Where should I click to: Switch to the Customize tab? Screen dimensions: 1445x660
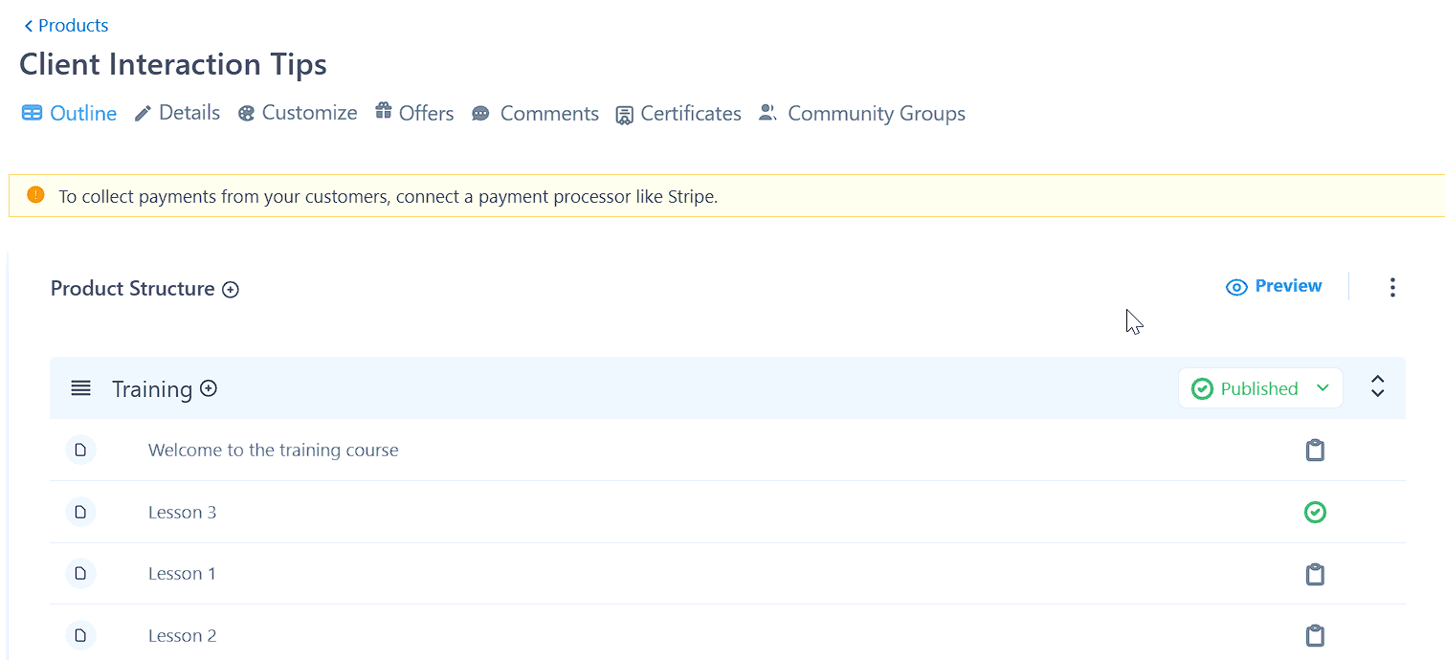(x=298, y=113)
